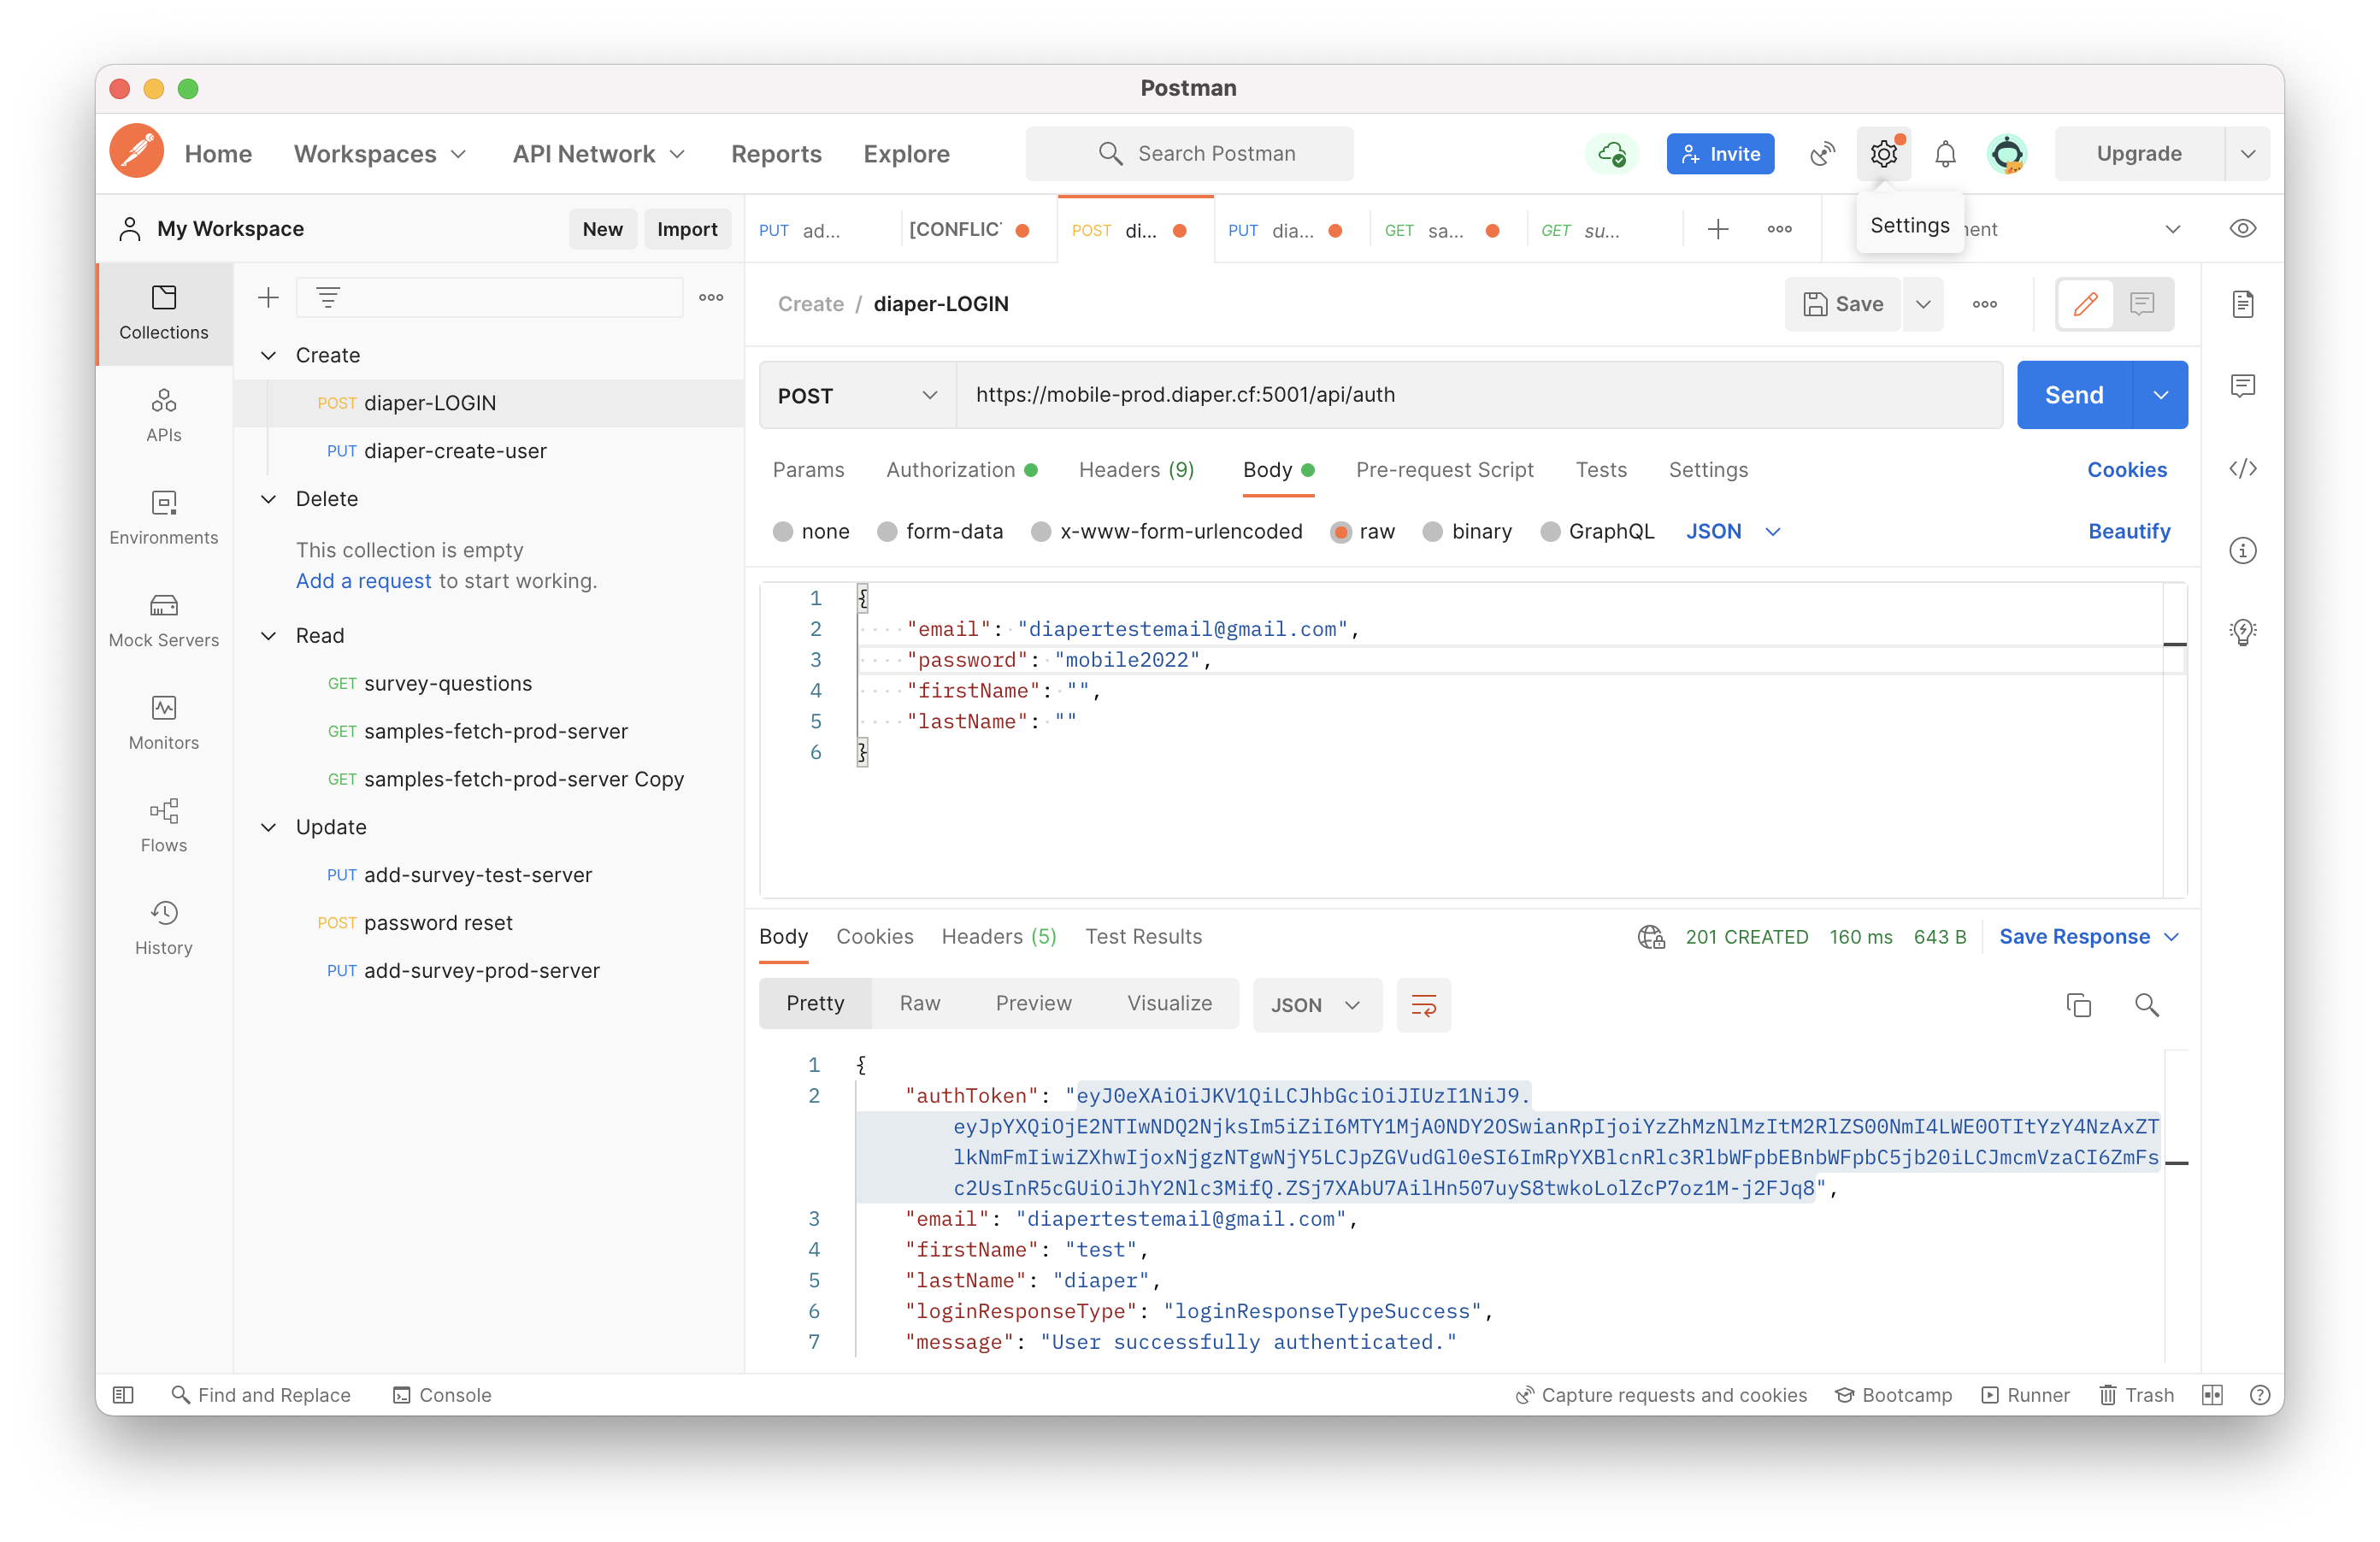The image size is (2380, 1542).
Task: Open request Info icon in right sidebar
Action: 2243,550
